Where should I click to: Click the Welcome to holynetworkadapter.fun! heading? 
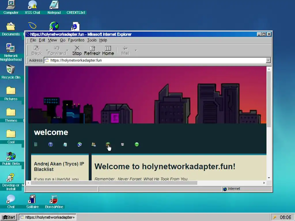point(165,167)
